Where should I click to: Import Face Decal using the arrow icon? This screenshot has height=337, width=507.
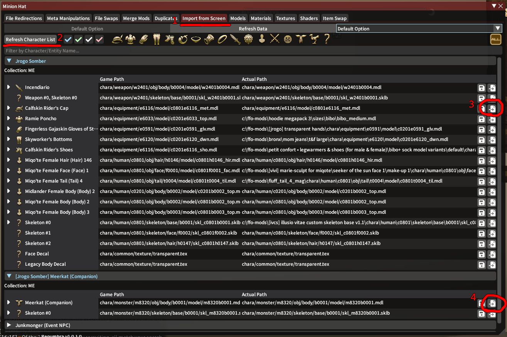[x=492, y=254]
